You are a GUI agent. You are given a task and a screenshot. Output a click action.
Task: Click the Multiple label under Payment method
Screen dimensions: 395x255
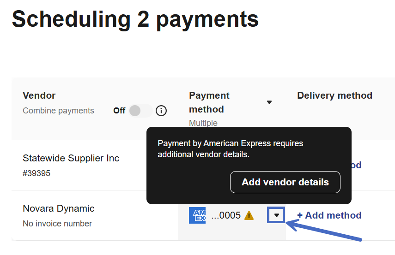point(203,123)
